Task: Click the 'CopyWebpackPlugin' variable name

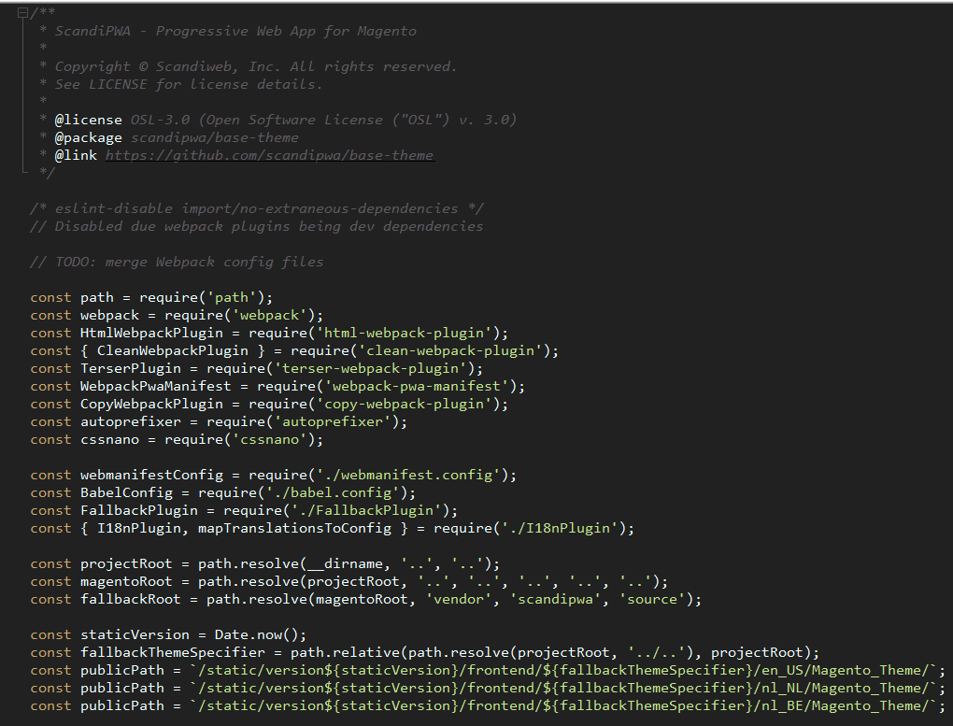Action: pos(151,404)
